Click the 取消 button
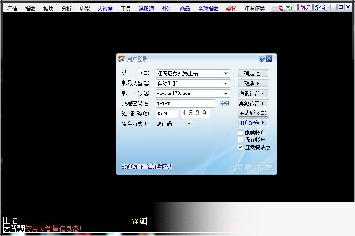The width and height of the screenshot is (355, 236). pos(253,83)
